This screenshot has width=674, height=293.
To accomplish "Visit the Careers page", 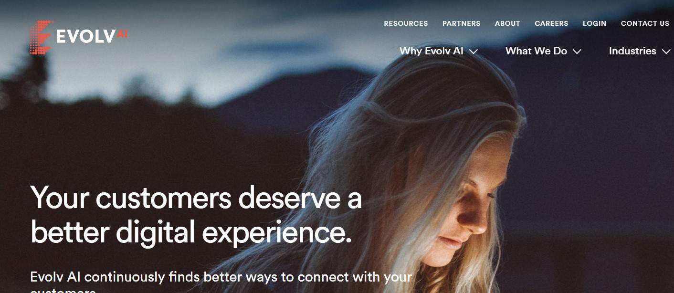I will (551, 23).
